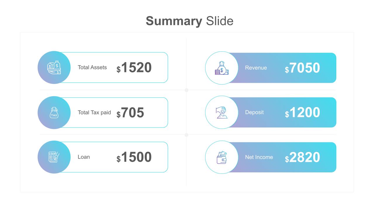Click the Total Assets house and money icon

pyautogui.click(x=54, y=67)
